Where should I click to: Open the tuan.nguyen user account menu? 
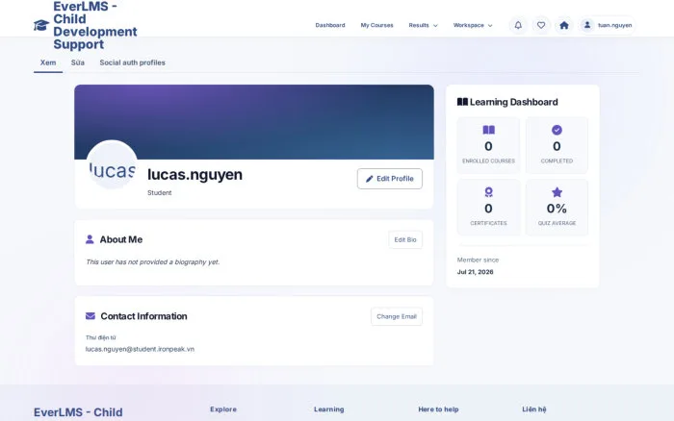(x=607, y=25)
